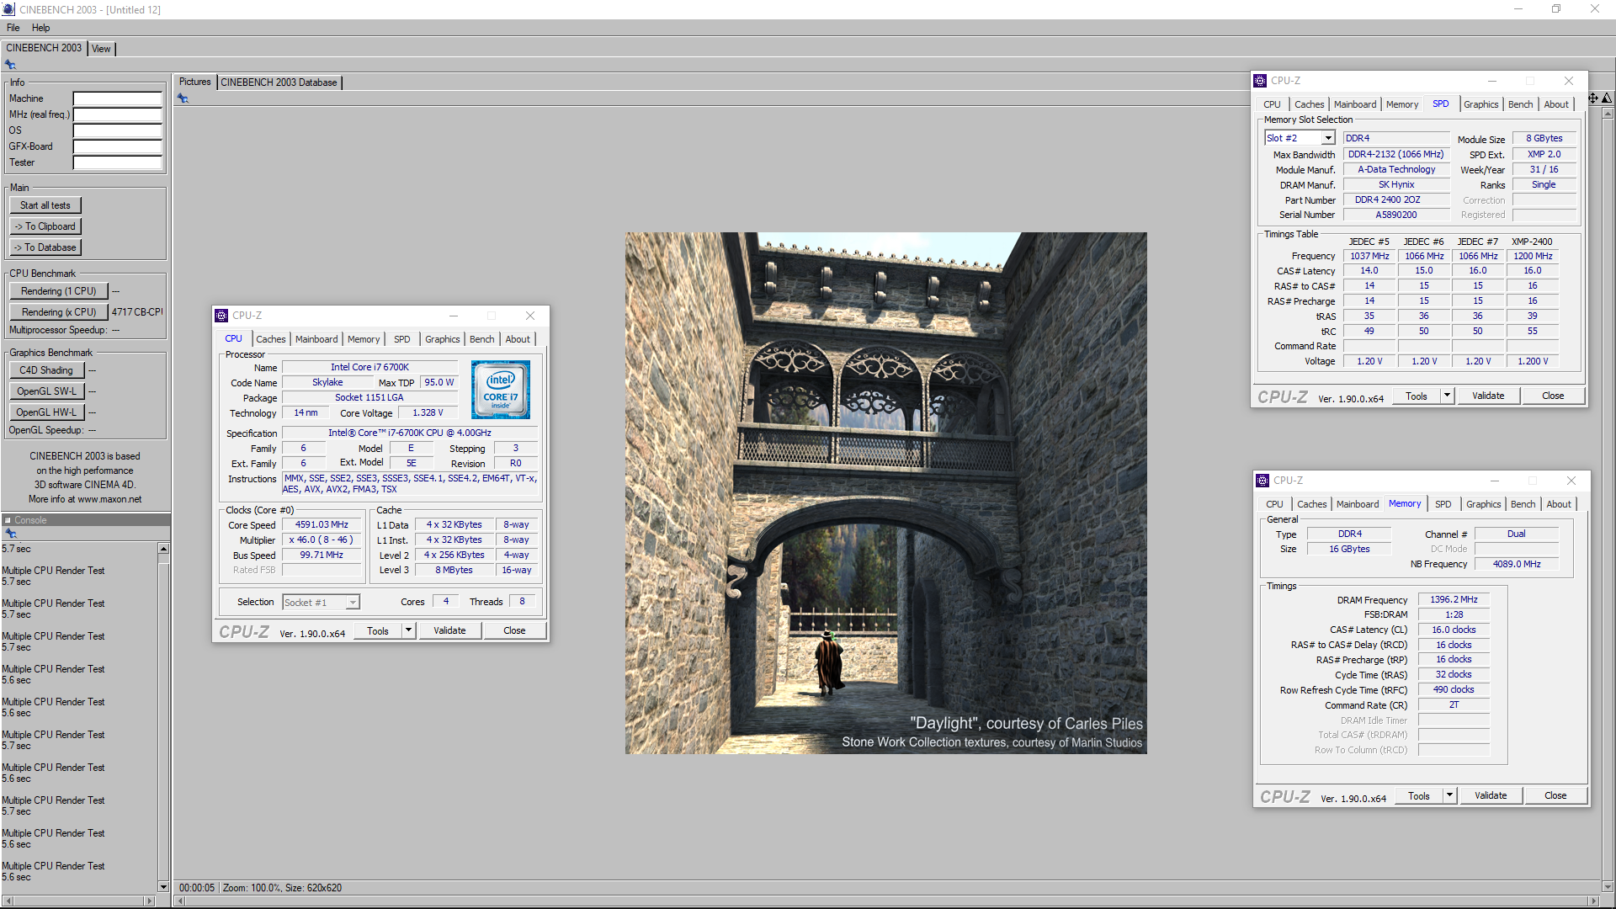Click the Tester input field
1616x909 pixels.
tap(118, 162)
